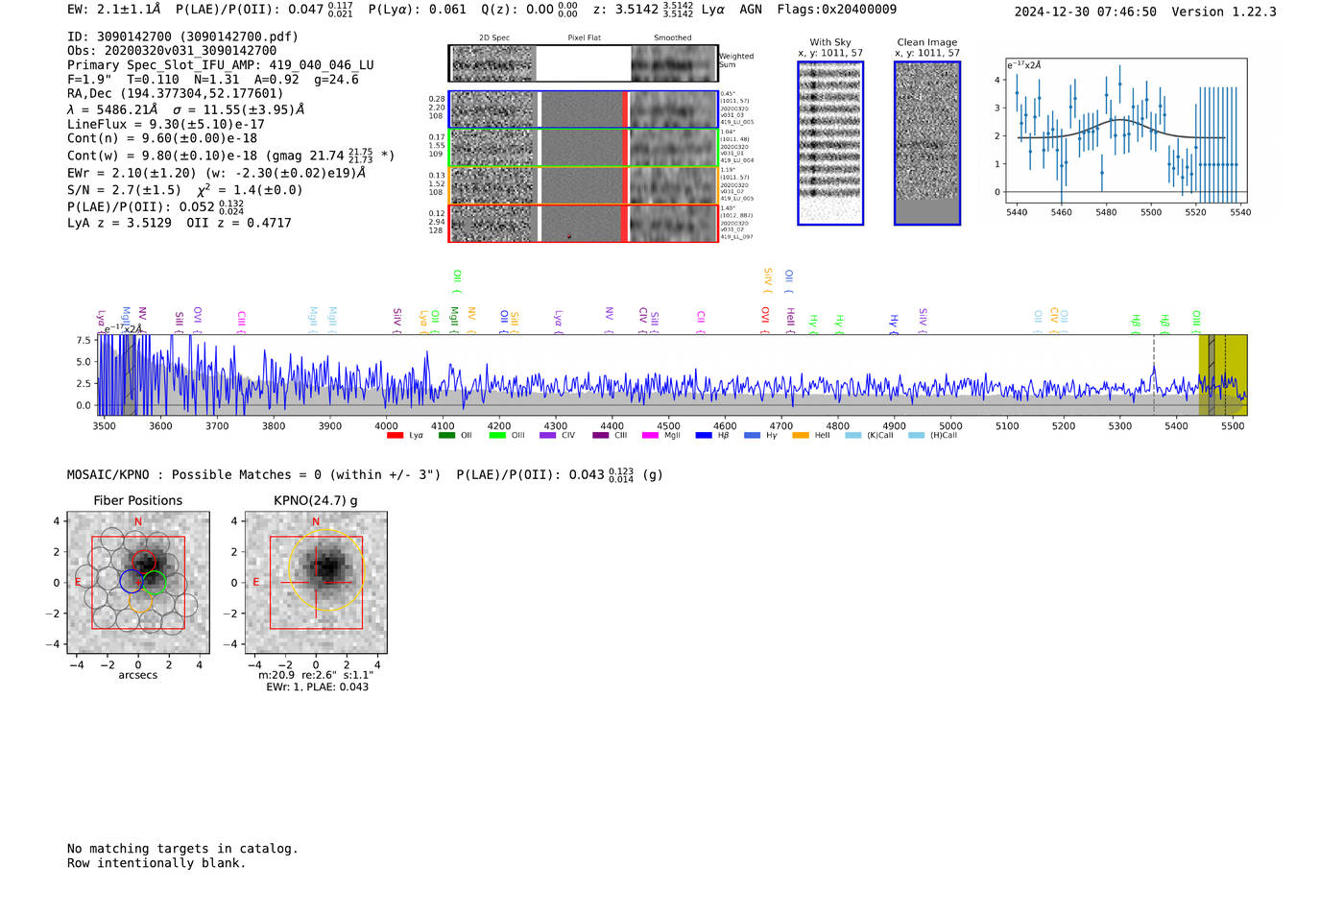1344x915 pixels.
Task: Click the 'arcsecs' axis label
Action: [138, 675]
